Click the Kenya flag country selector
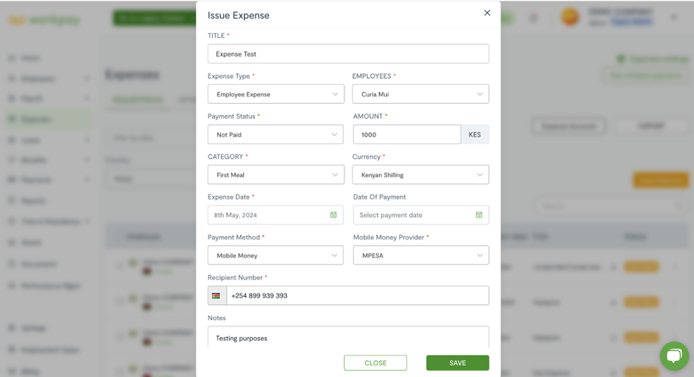The width and height of the screenshot is (694, 377). click(x=217, y=295)
